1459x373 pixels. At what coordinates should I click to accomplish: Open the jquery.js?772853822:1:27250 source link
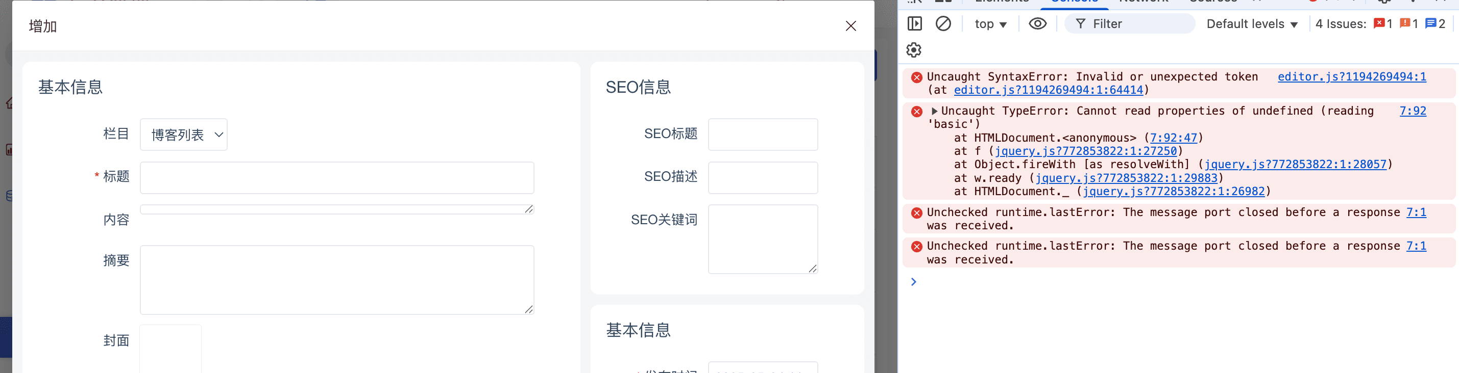(1086, 151)
